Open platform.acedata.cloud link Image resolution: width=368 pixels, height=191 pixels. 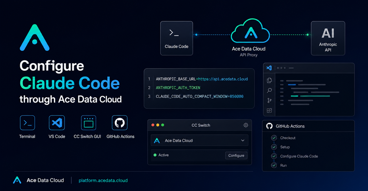(x=103, y=180)
